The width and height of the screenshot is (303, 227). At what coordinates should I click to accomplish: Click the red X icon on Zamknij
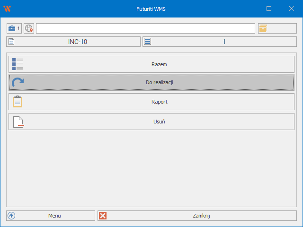103,216
